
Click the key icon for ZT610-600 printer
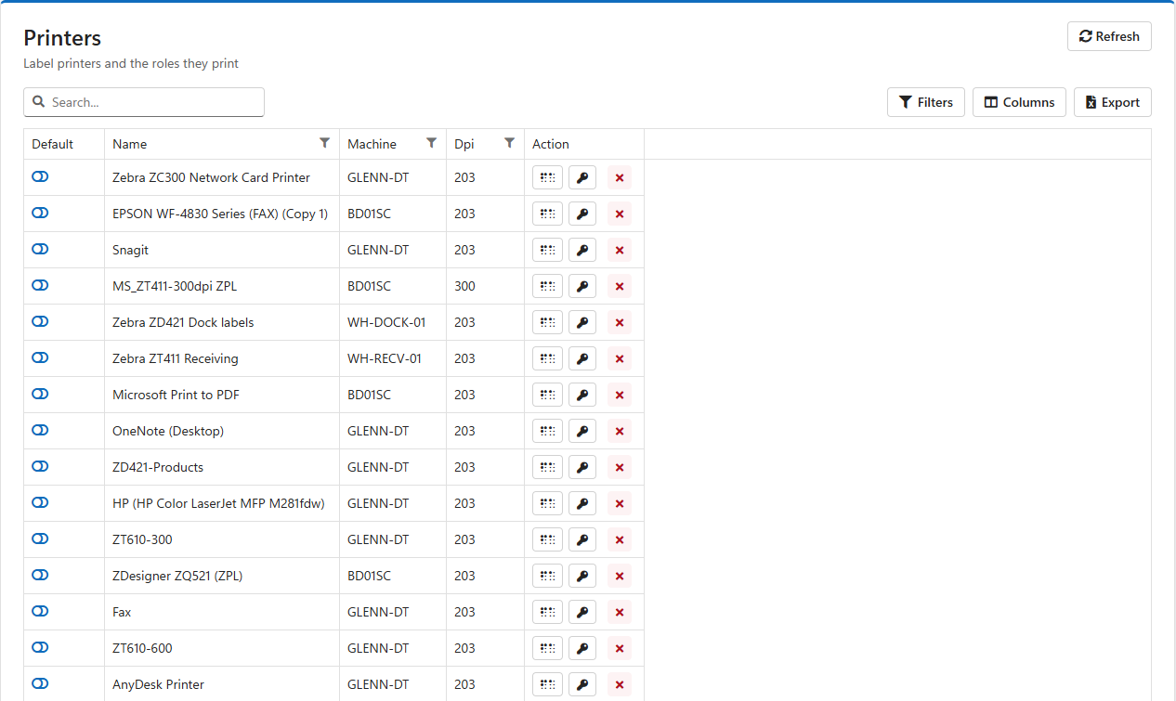coord(582,648)
